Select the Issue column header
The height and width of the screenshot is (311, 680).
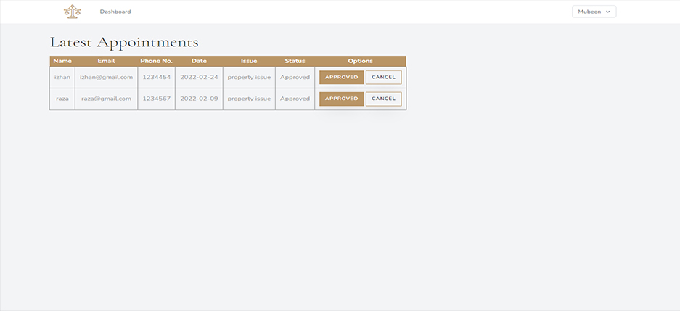249,61
